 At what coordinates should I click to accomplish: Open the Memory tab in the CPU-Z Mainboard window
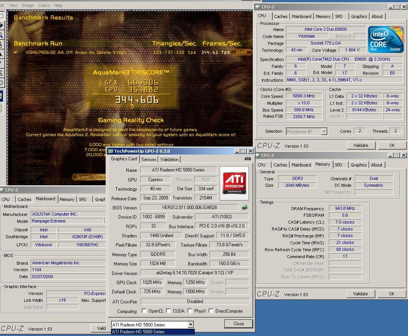pyautogui.click(x=67, y=199)
